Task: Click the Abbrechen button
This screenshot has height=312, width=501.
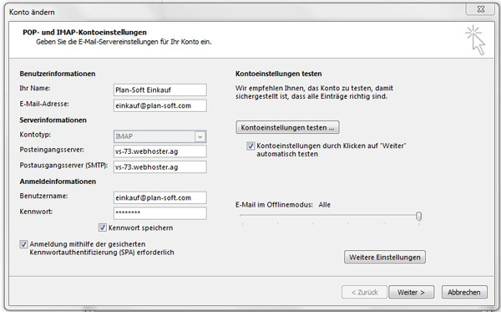Action: 464,292
